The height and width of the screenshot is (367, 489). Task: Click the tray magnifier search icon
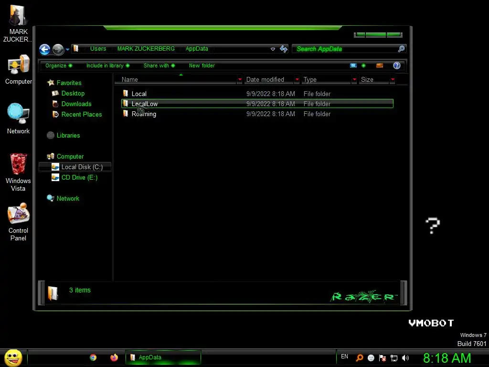point(360,358)
